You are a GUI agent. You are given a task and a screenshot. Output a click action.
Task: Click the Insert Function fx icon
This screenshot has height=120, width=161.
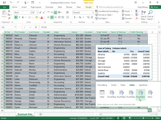click(36, 27)
